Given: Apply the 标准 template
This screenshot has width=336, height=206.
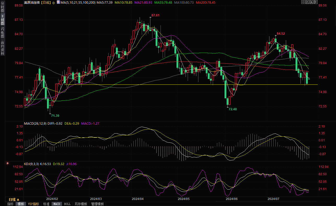Looking at the screenshot, I should pos(46,204).
